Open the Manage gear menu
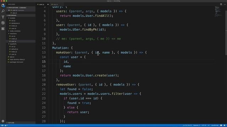The height and width of the screenshot is (127, 227). 3,121
